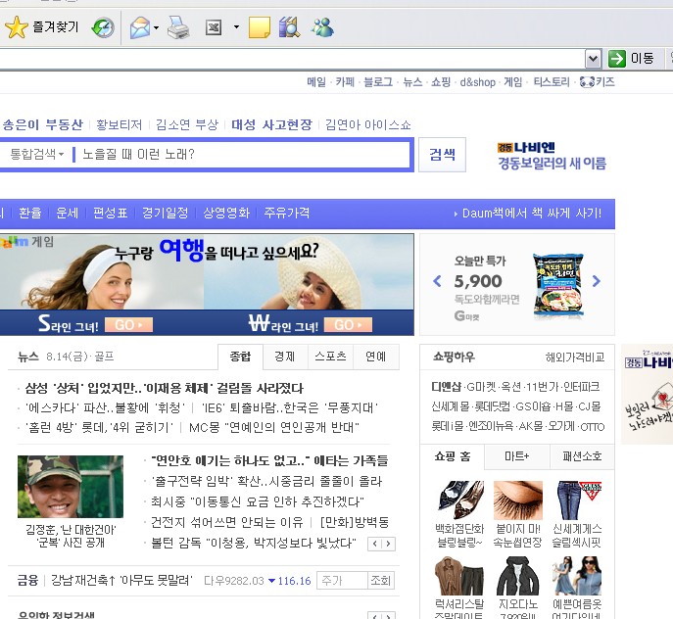Click the 주가 stock input field
Screen dimensions: 673x619
342,581
